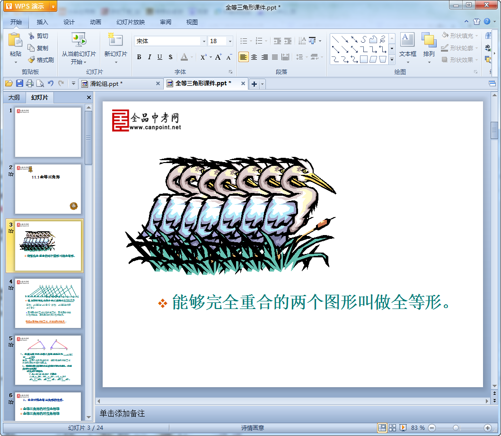Select the Format Painter (格式刷) tool
The height and width of the screenshot is (436, 501).
point(31,60)
